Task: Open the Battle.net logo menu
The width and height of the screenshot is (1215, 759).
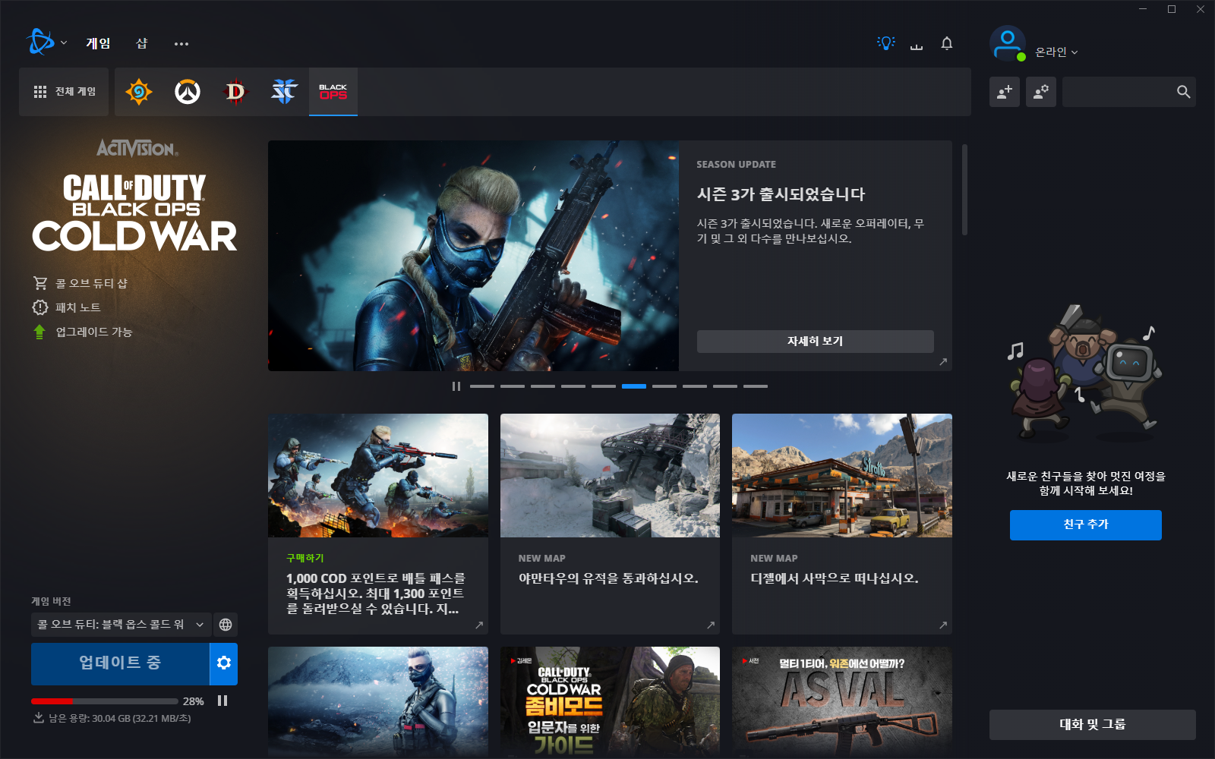Action: [40, 43]
